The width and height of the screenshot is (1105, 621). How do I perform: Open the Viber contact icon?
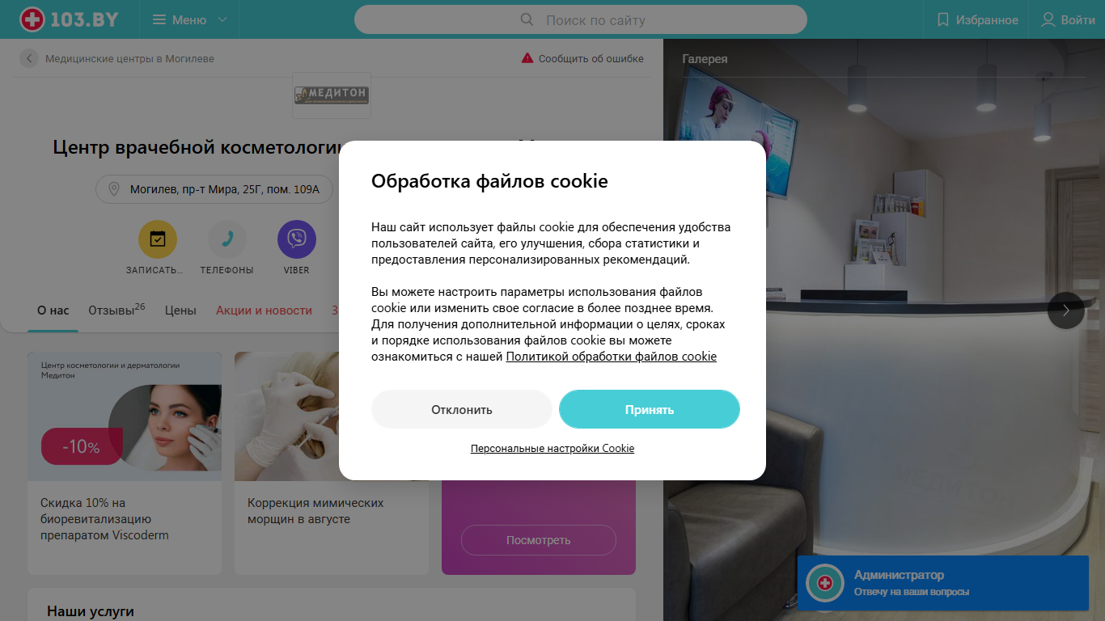(297, 239)
